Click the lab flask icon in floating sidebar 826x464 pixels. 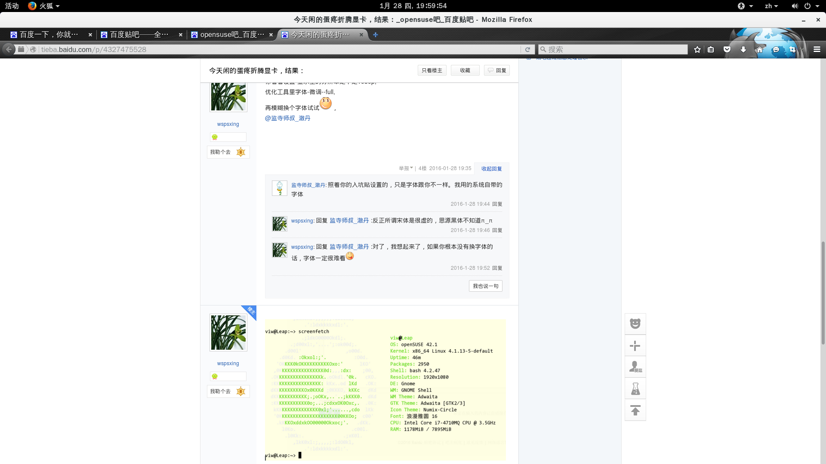pyautogui.click(x=635, y=388)
